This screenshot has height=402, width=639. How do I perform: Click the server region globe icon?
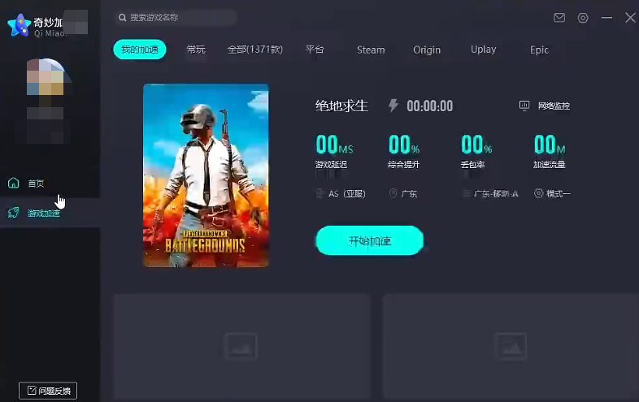click(320, 193)
